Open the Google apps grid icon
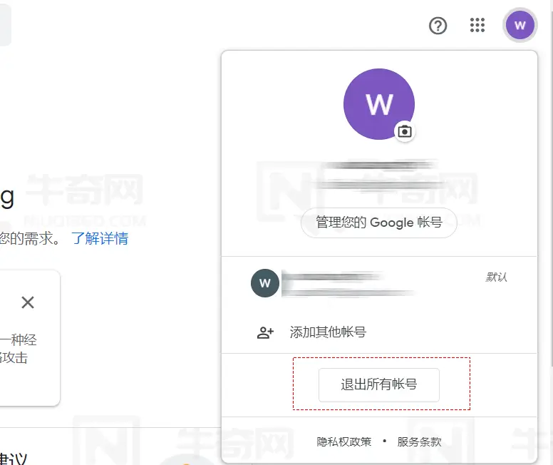Screen dimensions: 553x465 click(x=477, y=25)
